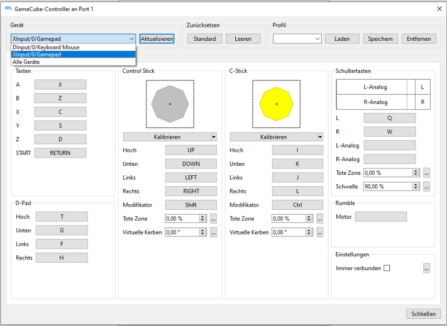This screenshot has width=447, height=326.
Task: Click C-Stick Kalibrieren button
Action: coord(274,137)
